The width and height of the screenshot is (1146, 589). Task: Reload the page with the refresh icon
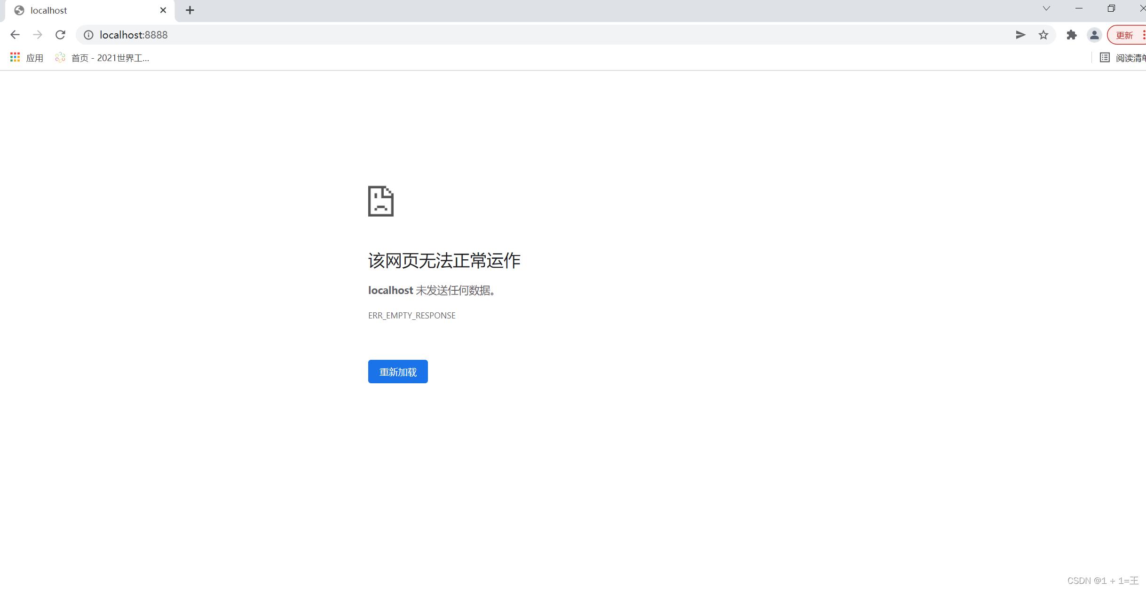click(x=60, y=35)
